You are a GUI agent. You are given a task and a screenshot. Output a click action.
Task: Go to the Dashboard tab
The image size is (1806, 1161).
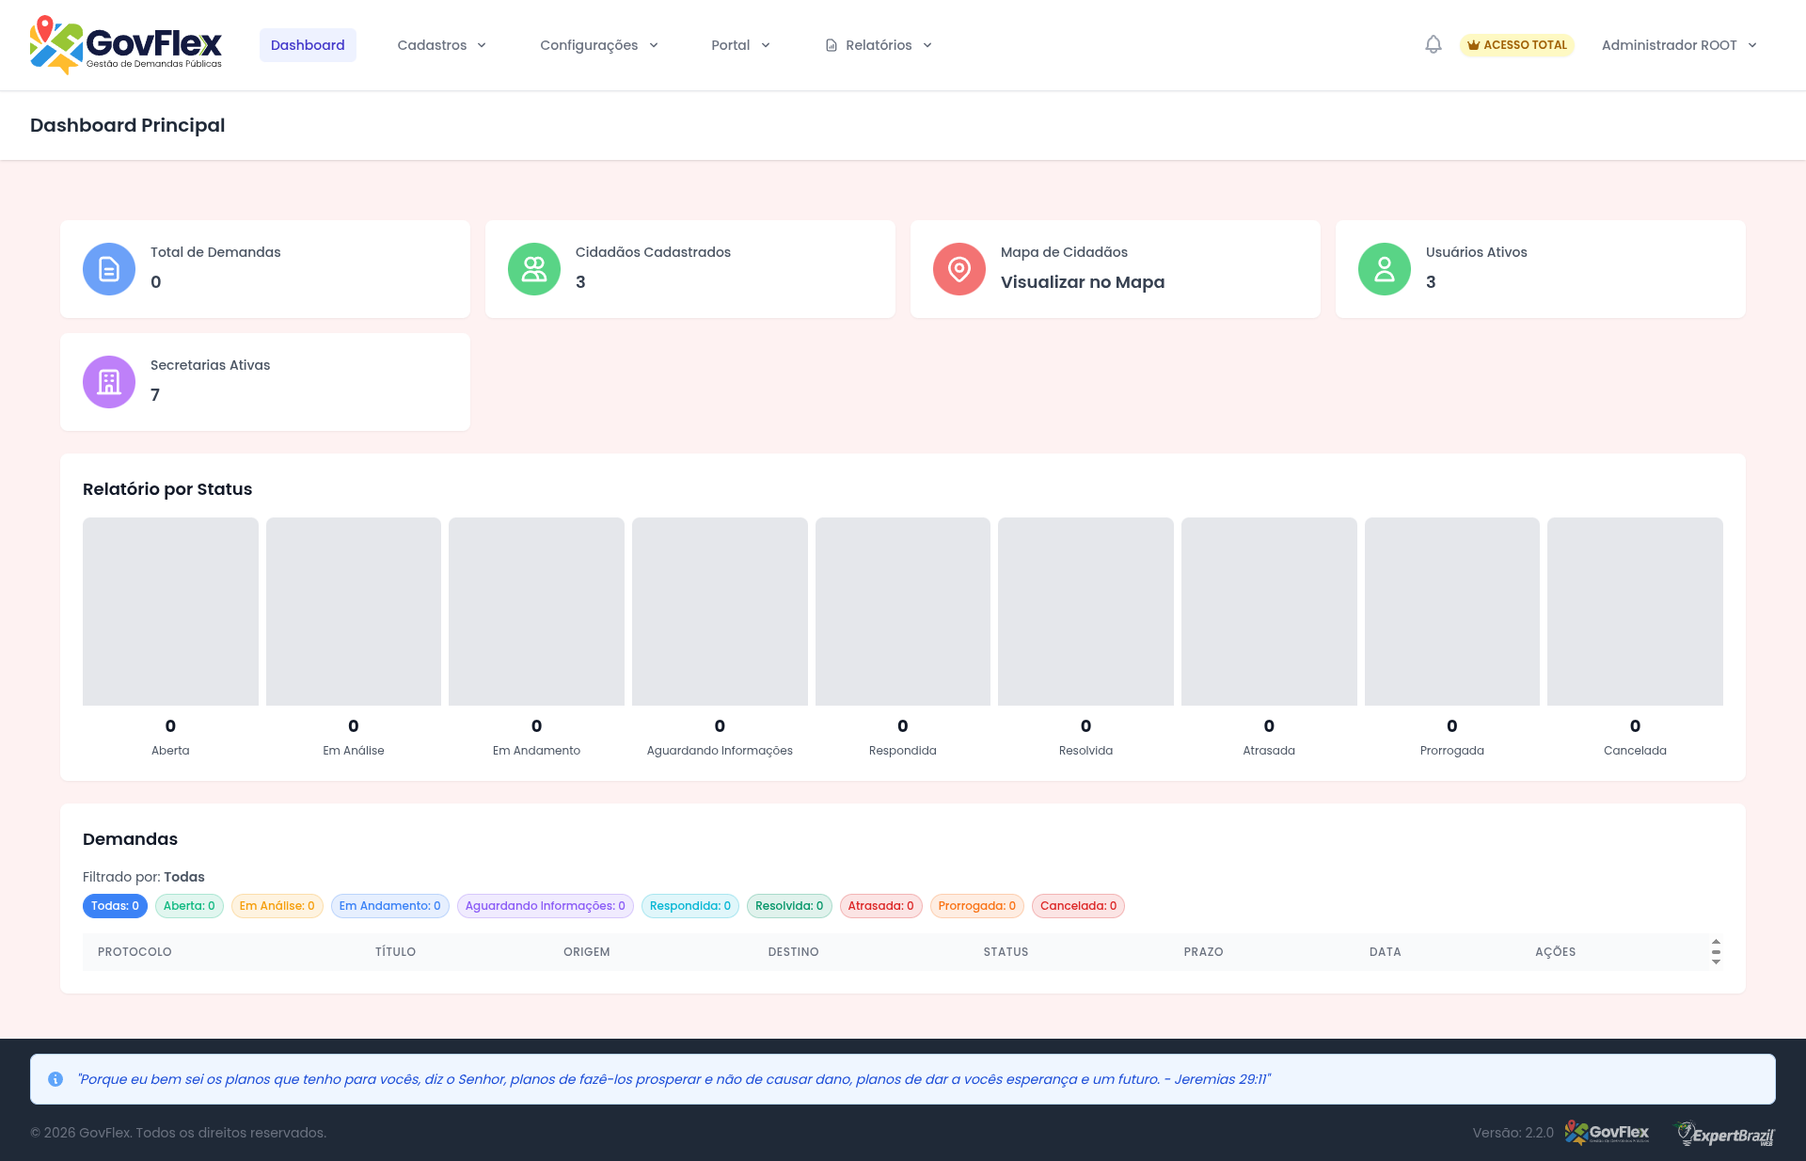(x=308, y=45)
